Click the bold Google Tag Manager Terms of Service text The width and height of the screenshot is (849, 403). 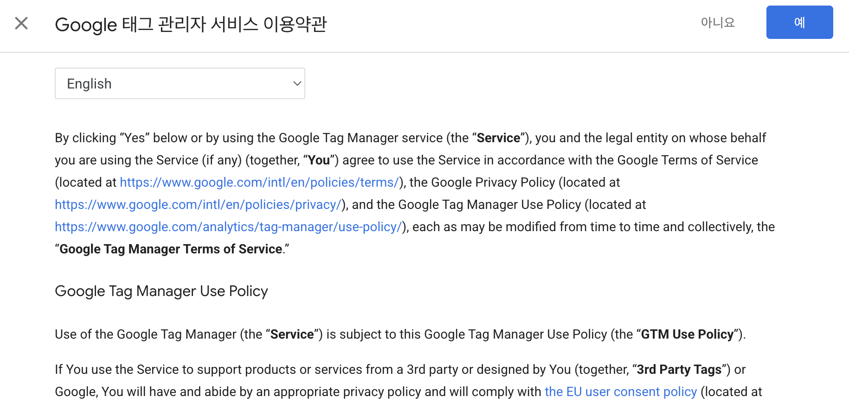(171, 249)
